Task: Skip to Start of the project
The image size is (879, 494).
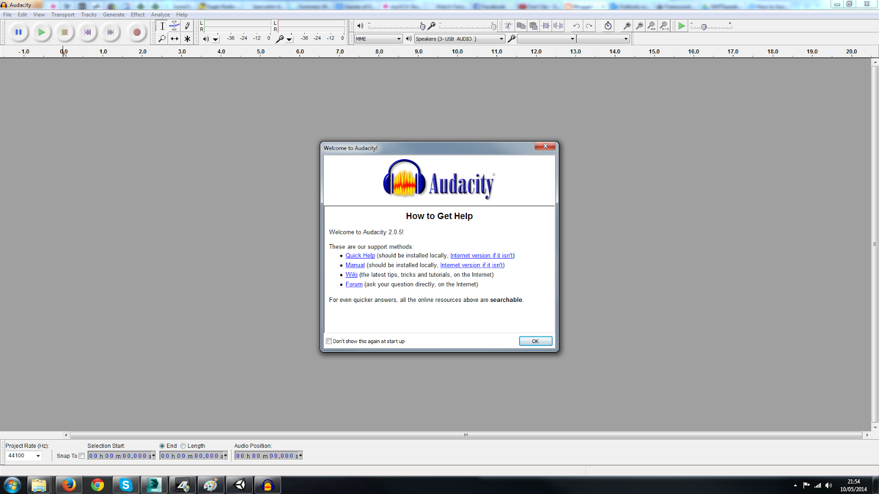Action: click(x=87, y=32)
